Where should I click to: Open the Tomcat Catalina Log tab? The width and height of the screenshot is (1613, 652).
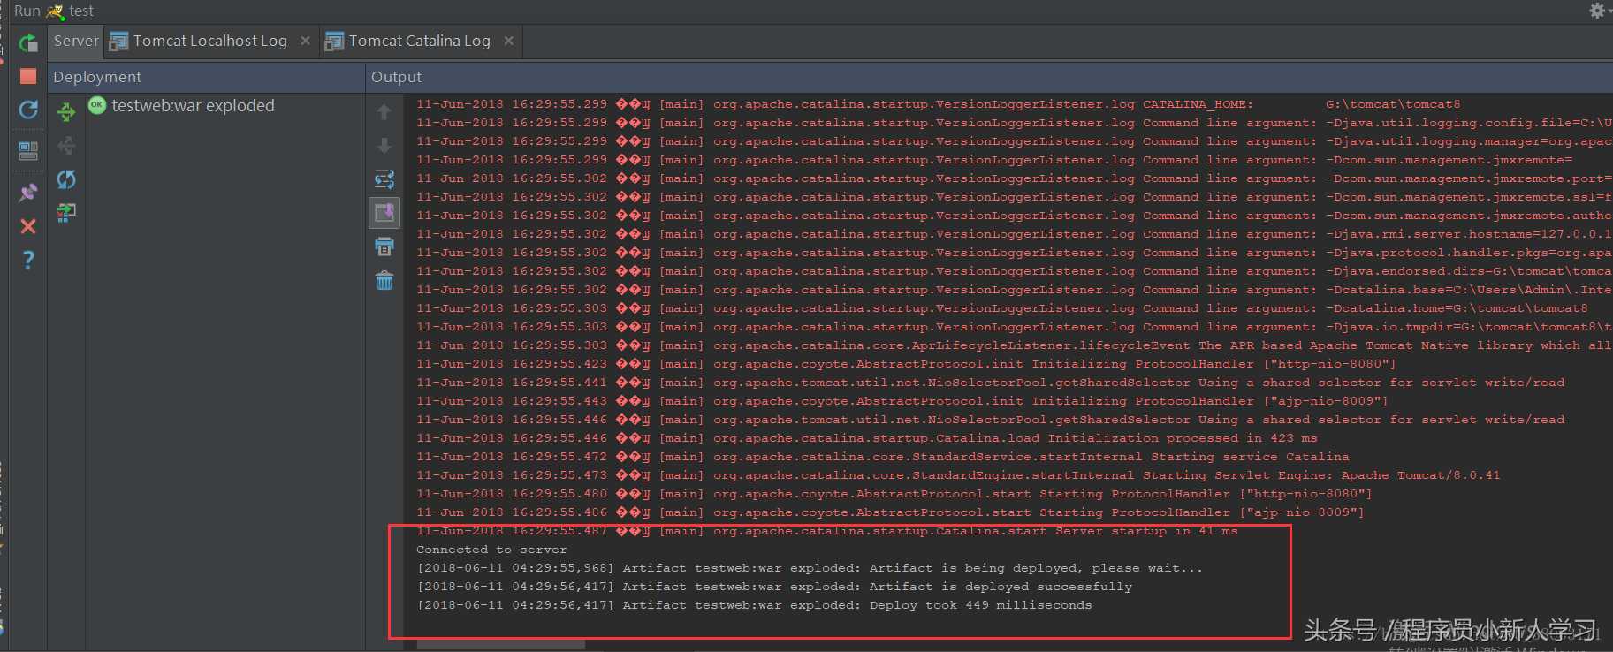tap(419, 41)
